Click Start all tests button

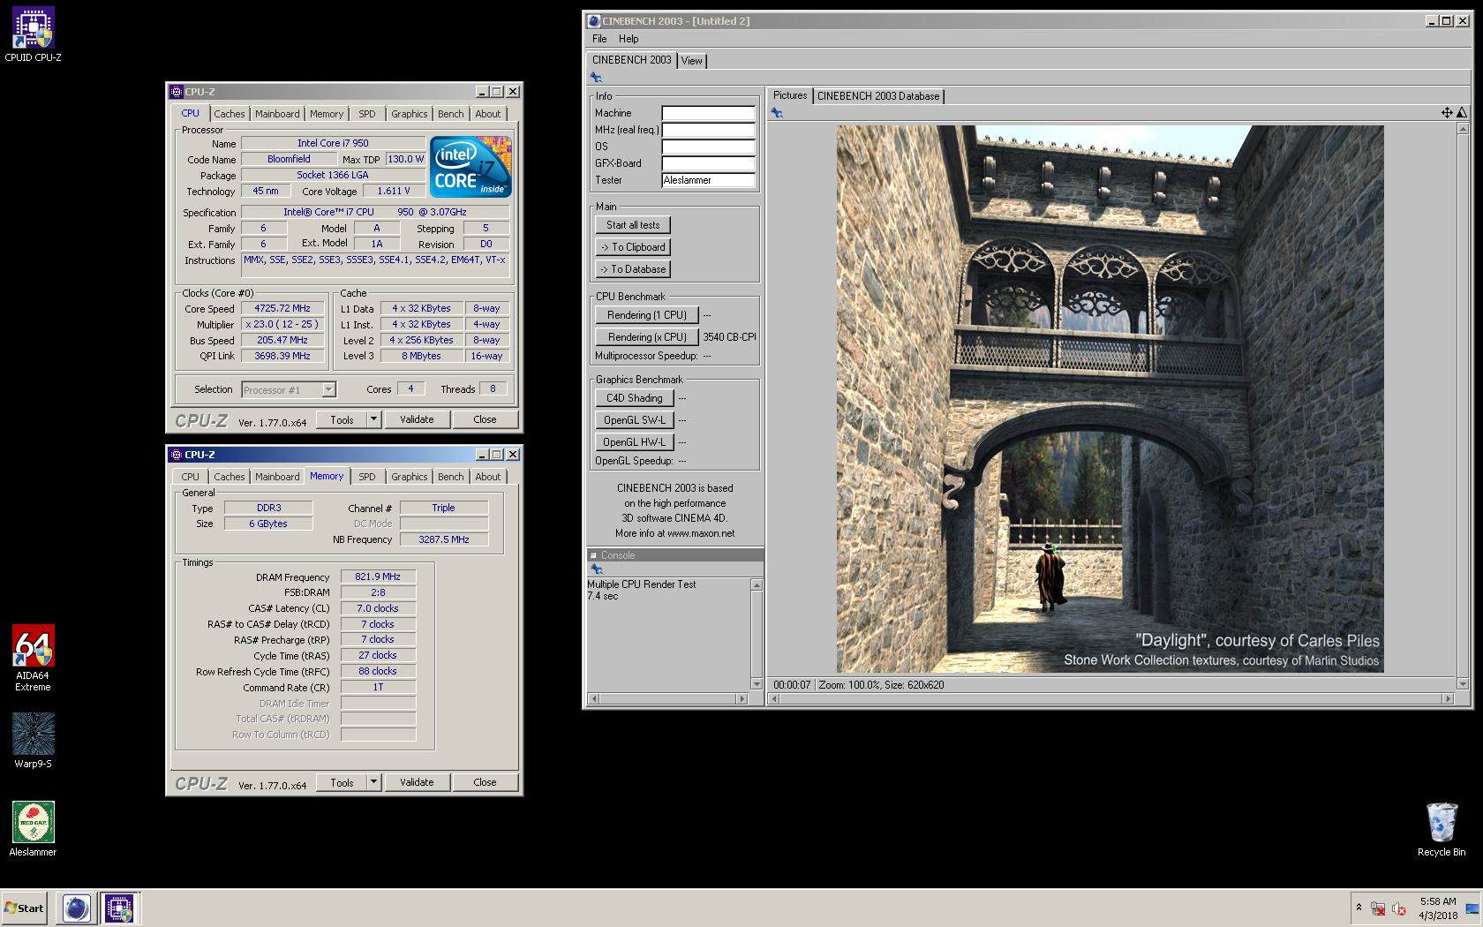click(633, 225)
